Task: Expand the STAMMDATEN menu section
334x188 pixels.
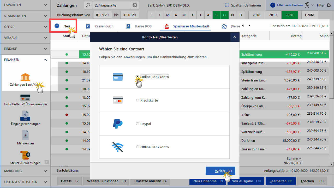Action: (x=25, y=16)
